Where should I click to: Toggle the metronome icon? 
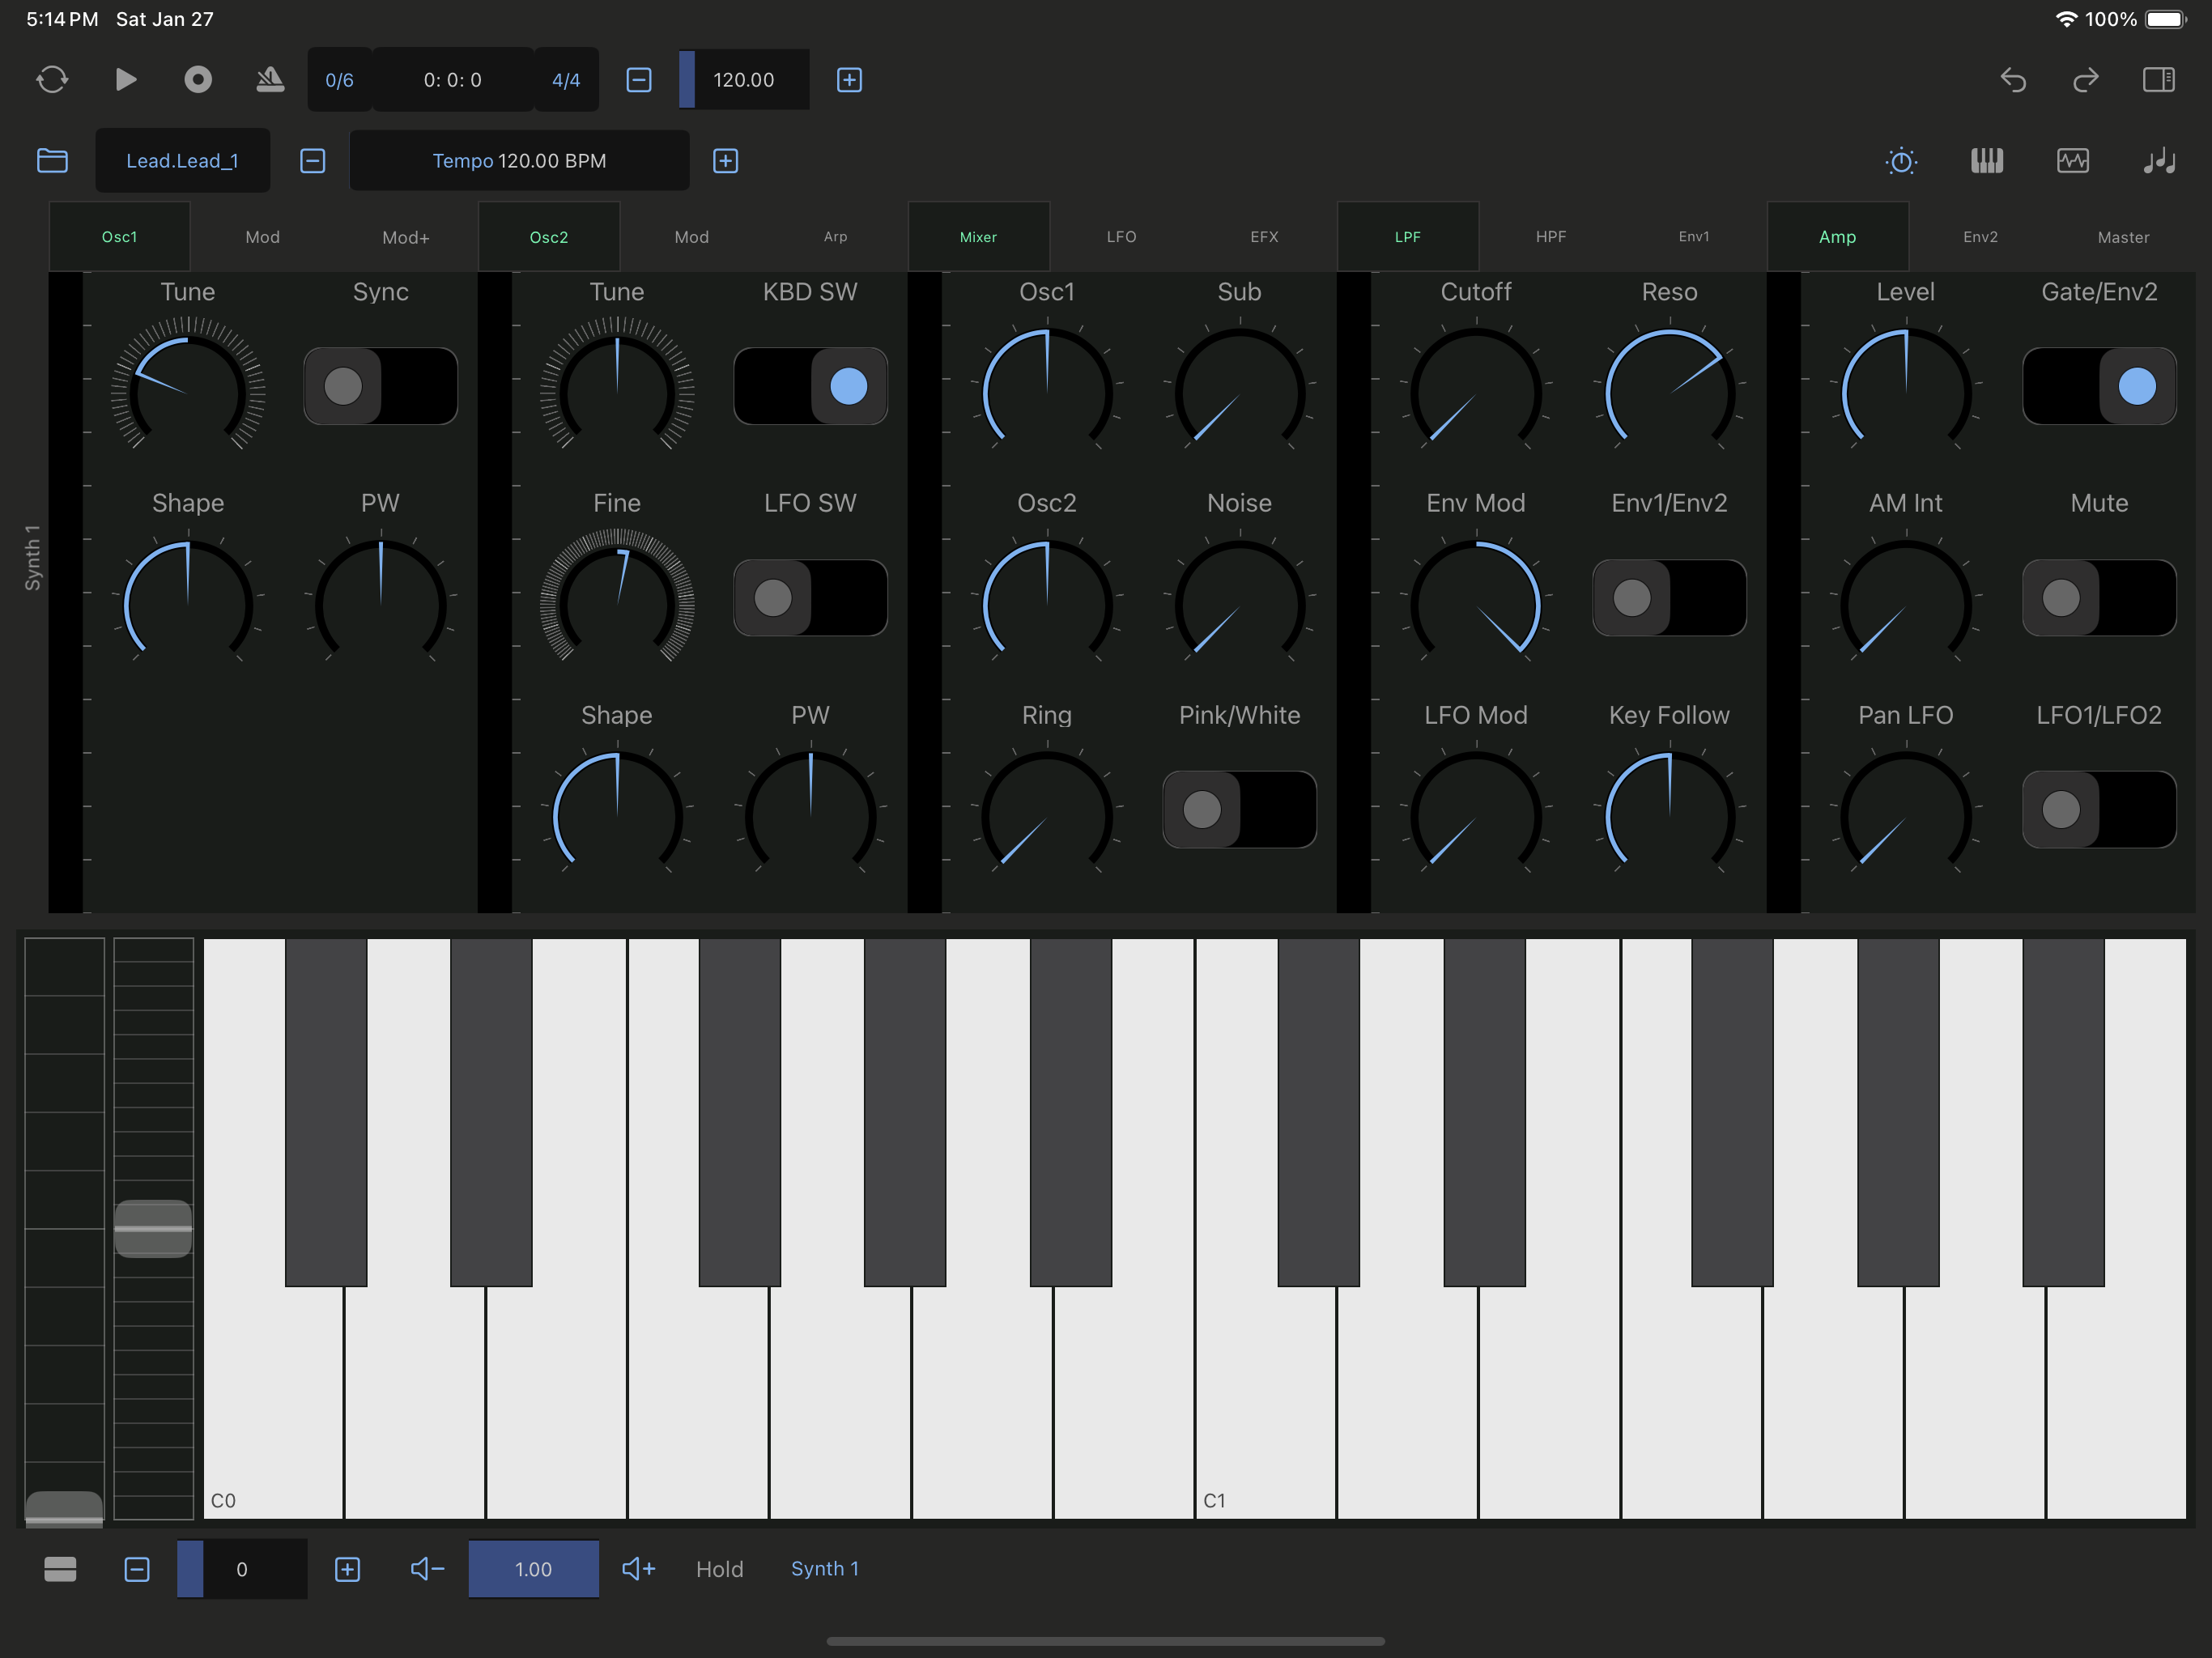[270, 80]
